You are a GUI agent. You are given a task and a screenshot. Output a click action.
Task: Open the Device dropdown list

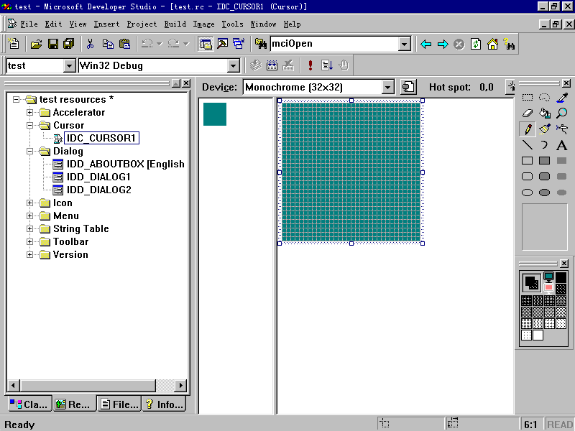coord(387,87)
